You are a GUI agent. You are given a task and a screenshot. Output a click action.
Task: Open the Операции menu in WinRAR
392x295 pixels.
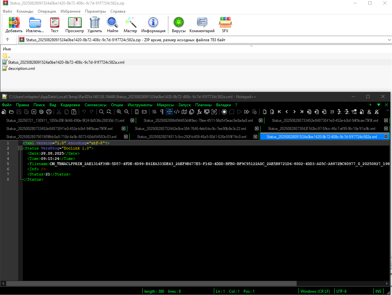47,11
